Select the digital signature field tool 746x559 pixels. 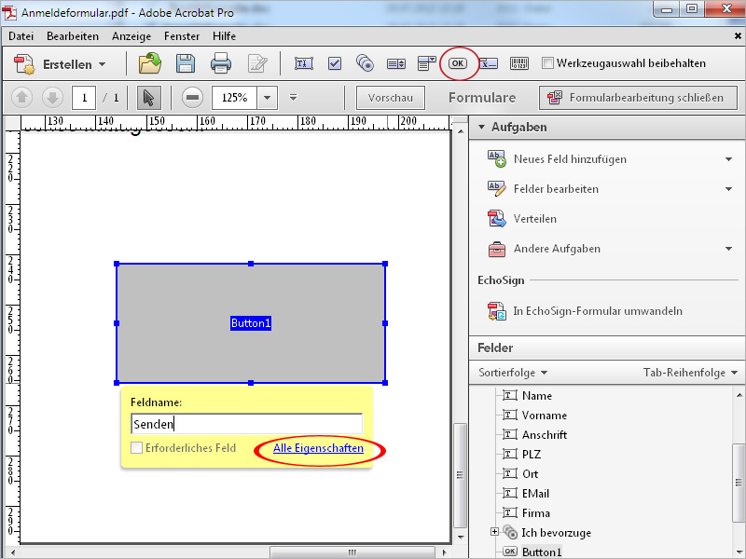488,63
